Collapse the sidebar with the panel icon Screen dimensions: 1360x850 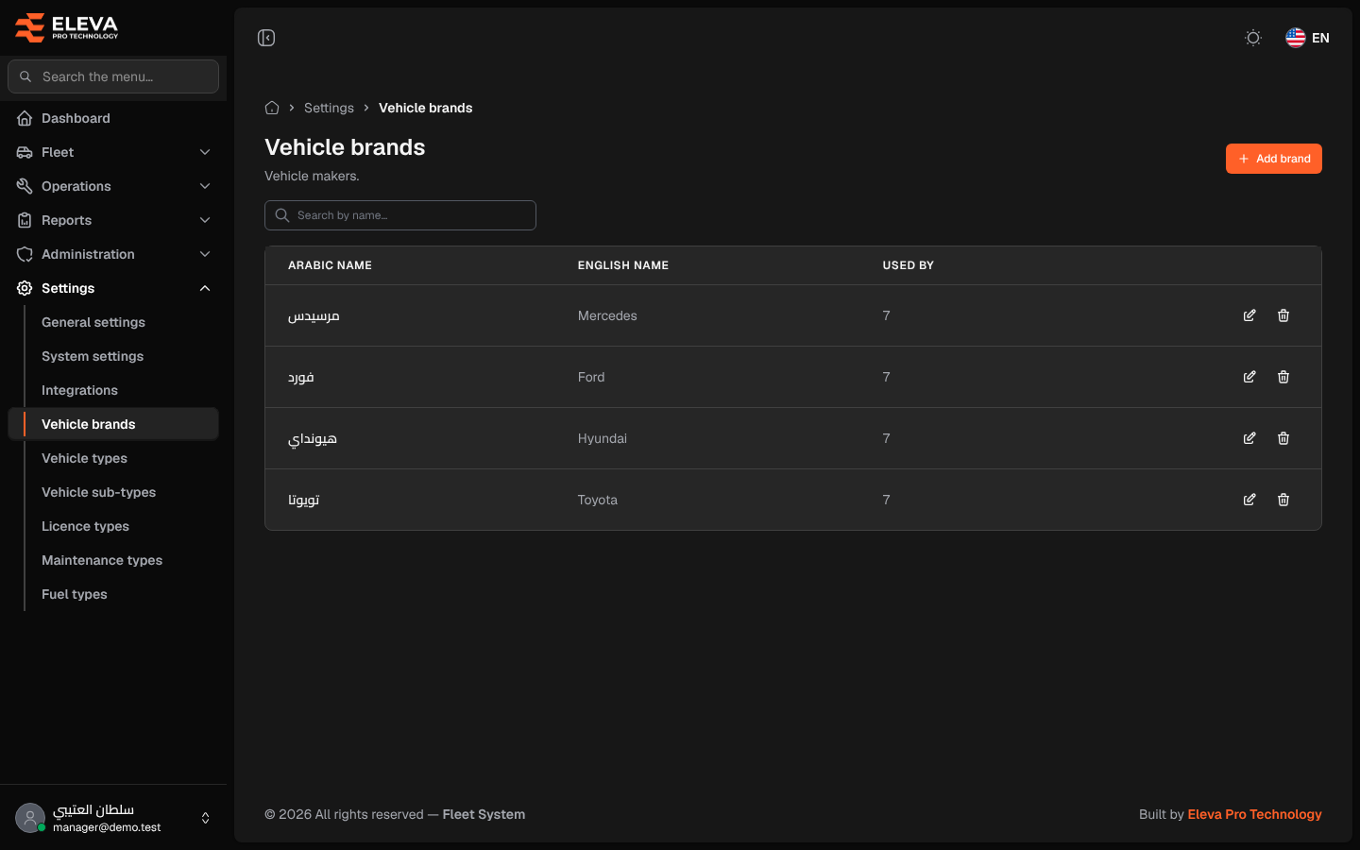click(266, 38)
